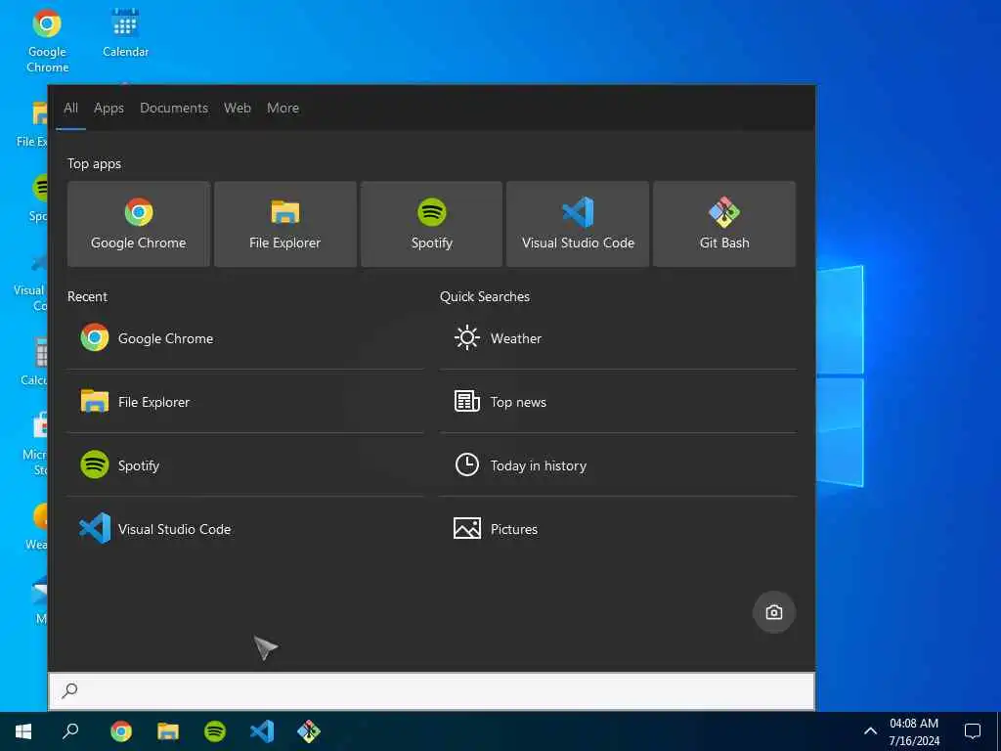Click the Pictures quick search icon
Image resolution: width=1001 pixels, height=751 pixels.
pyautogui.click(x=466, y=528)
